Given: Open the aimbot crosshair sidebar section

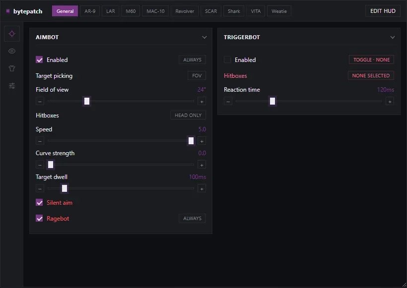Looking at the screenshot, I should tap(12, 34).
